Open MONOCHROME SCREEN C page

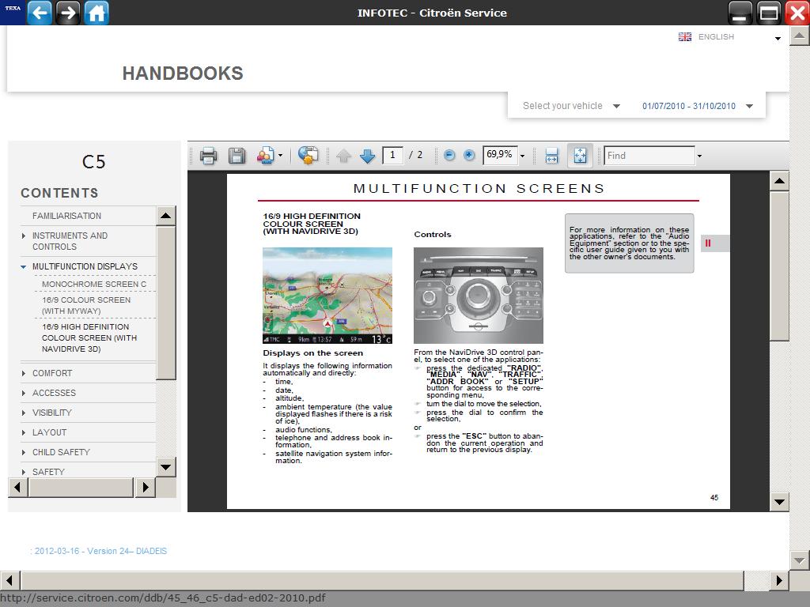[94, 284]
